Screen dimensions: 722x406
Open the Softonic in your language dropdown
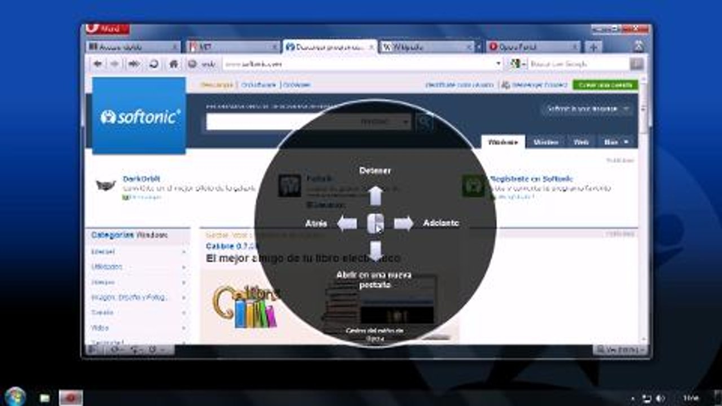pyautogui.click(x=587, y=109)
